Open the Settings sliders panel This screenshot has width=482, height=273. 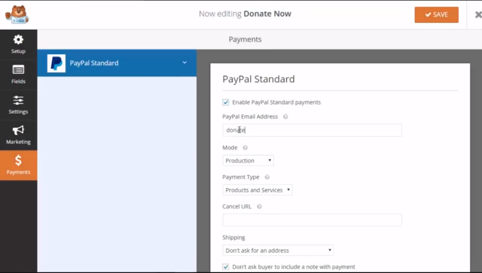18,105
